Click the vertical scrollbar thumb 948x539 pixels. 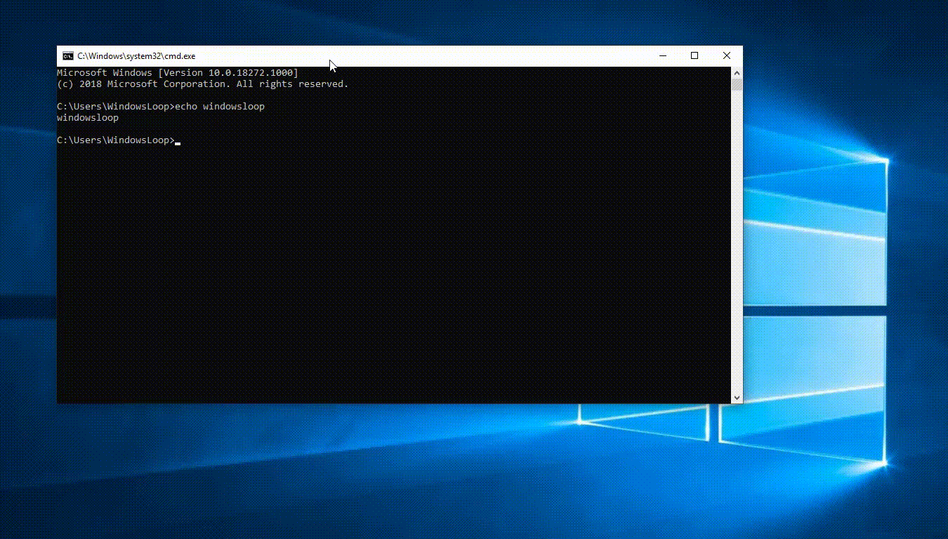[x=737, y=84]
